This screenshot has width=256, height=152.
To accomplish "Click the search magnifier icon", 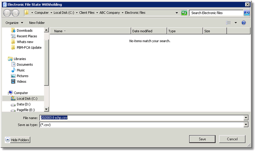I will pos(246,13).
